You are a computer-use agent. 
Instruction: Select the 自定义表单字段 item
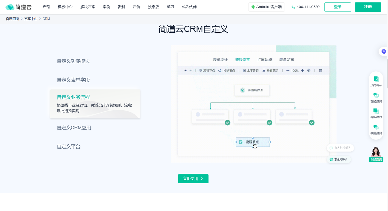(73, 80)
